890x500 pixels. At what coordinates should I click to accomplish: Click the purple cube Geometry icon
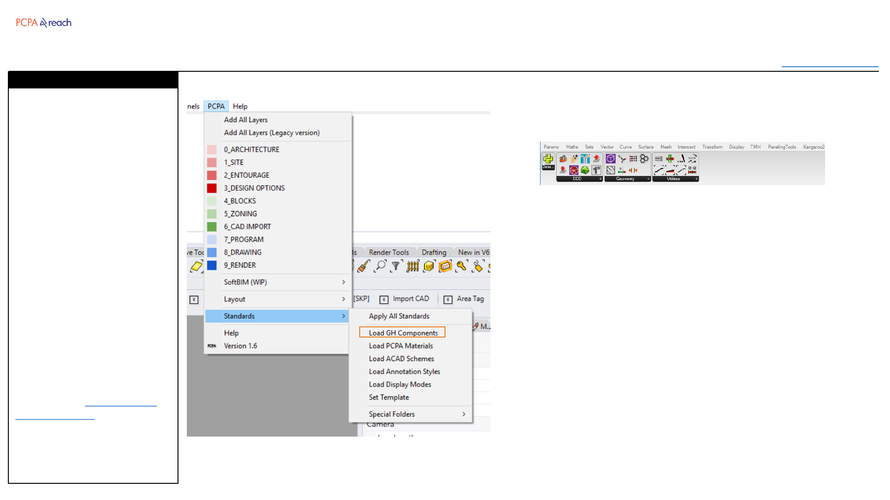tap(610, 159)
